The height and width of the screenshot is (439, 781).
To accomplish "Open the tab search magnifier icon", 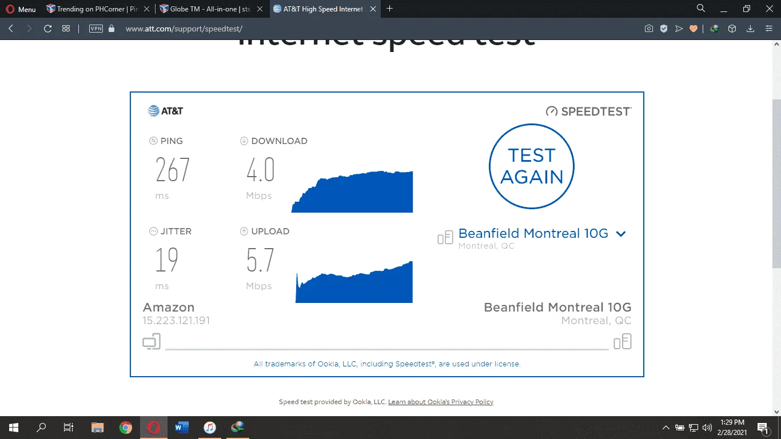I will pos(701,9).
